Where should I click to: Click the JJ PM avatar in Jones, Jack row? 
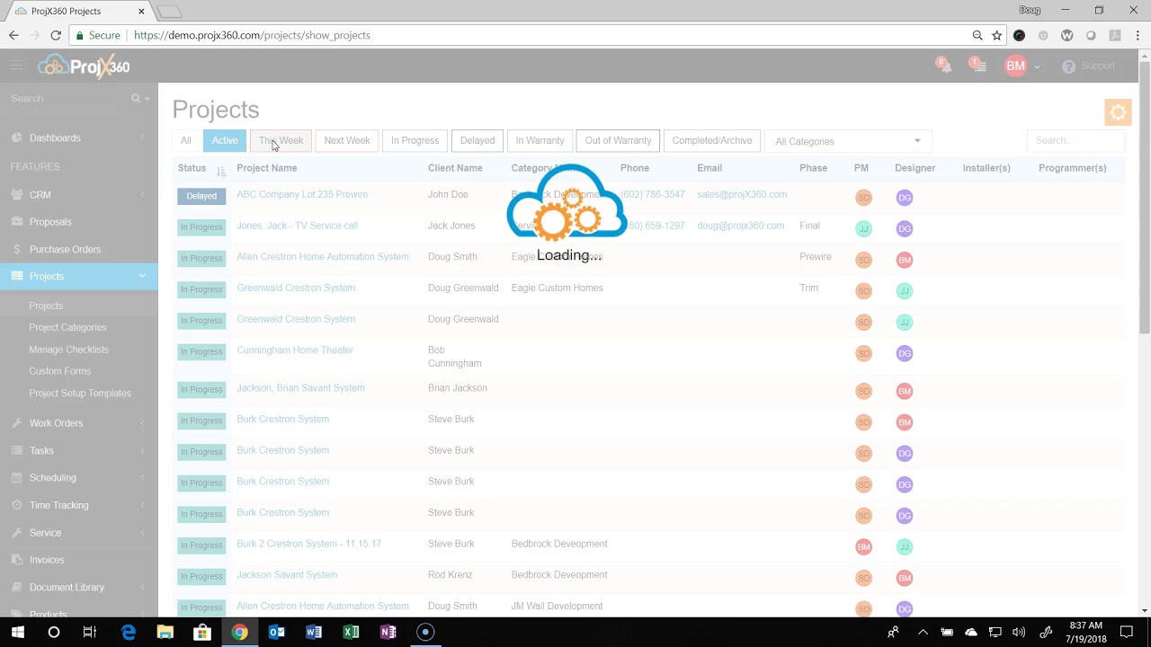[863, 229]
